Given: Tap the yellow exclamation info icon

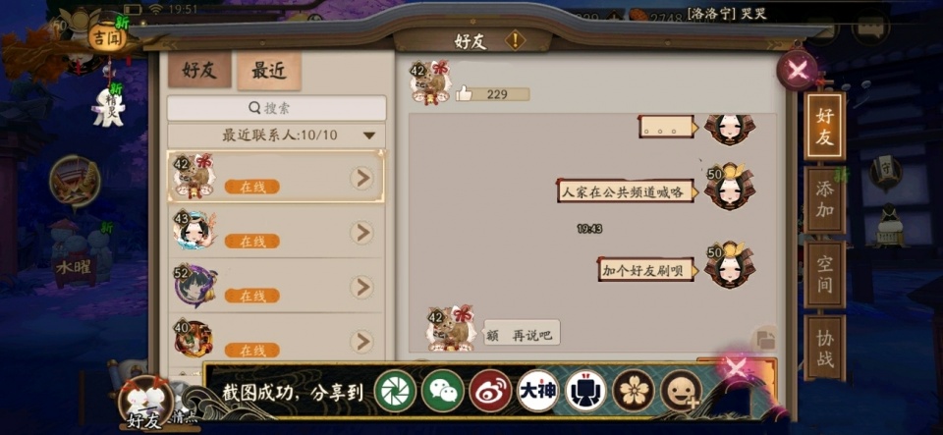Looking at the screenshot, I should pyautogui.click(x=515, y=41).
